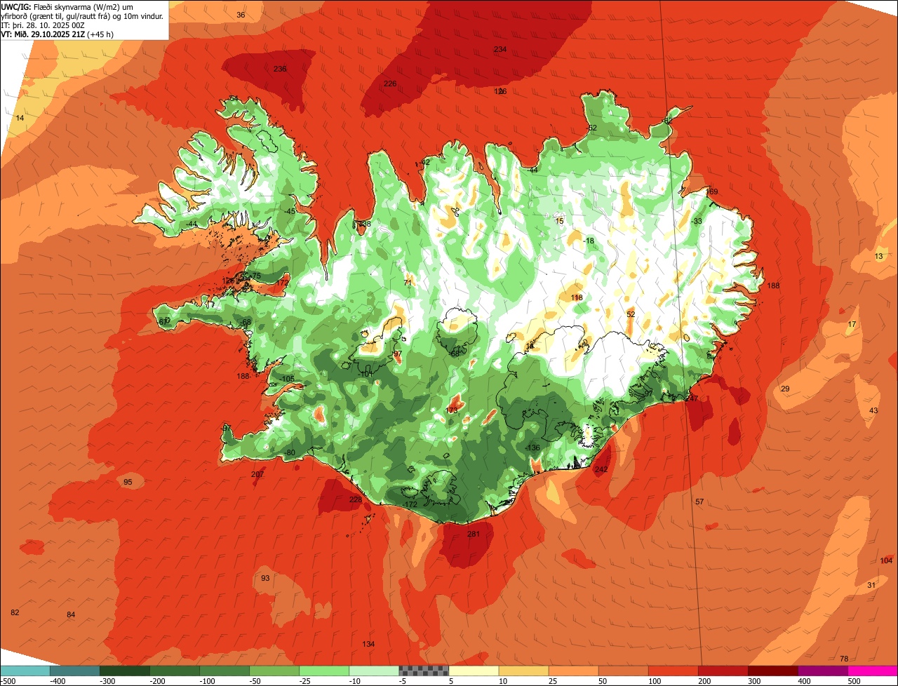The width and height of the screenshot is (898, 686).
Task: Click the flux value -45 in the Westfjords
Action: pyautogui.click(x=290, y=211)
